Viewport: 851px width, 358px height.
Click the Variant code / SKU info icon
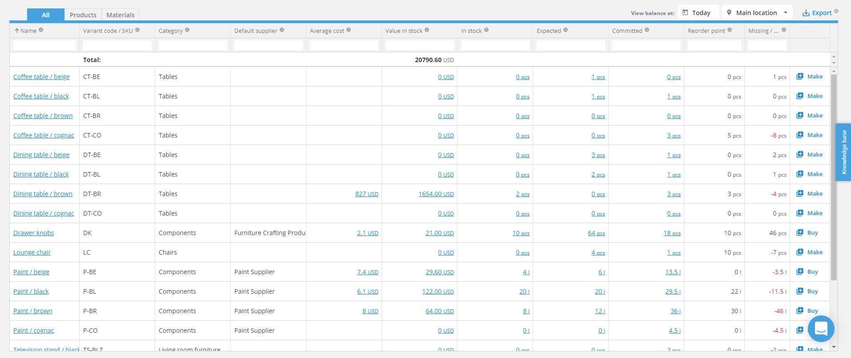pyautogui.click(x=137, y=30)
